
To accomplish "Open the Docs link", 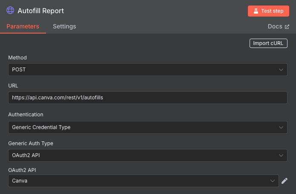I will 278,26.
